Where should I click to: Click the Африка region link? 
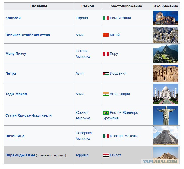coord(82,155)
